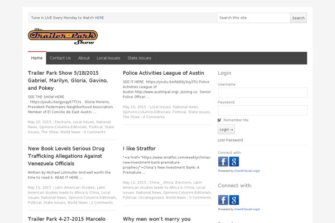Click the HERE link to watch live
Screen dimensions: 335x223
(x=99, y=18)
